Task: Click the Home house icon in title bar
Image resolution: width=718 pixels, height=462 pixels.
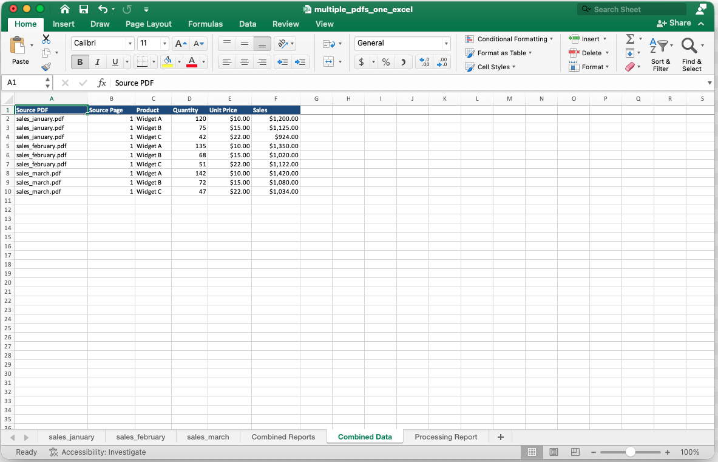Action: pos(65,9)
